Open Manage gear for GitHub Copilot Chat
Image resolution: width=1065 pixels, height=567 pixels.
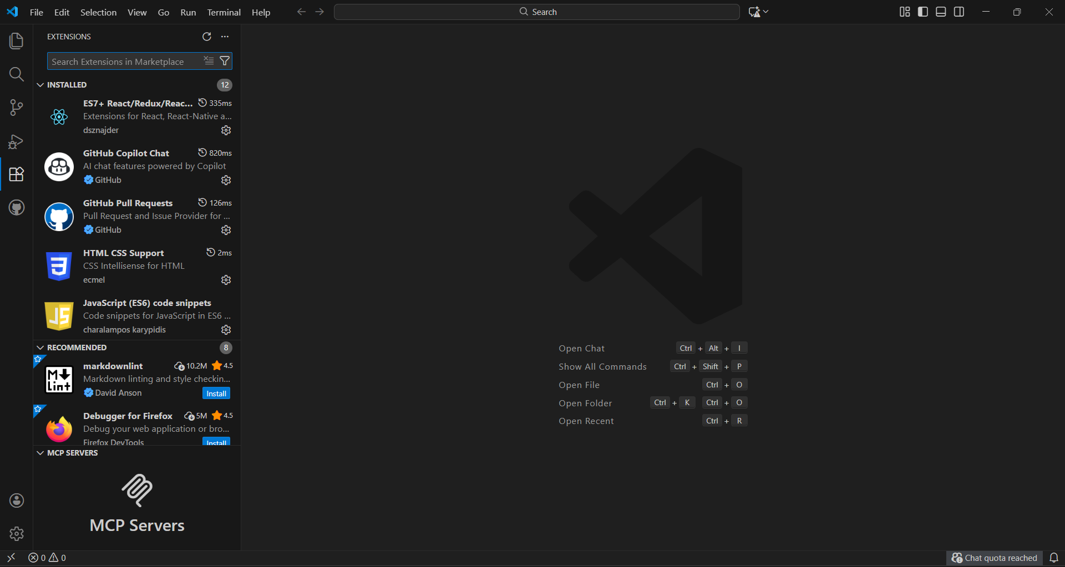click(226, 180)
